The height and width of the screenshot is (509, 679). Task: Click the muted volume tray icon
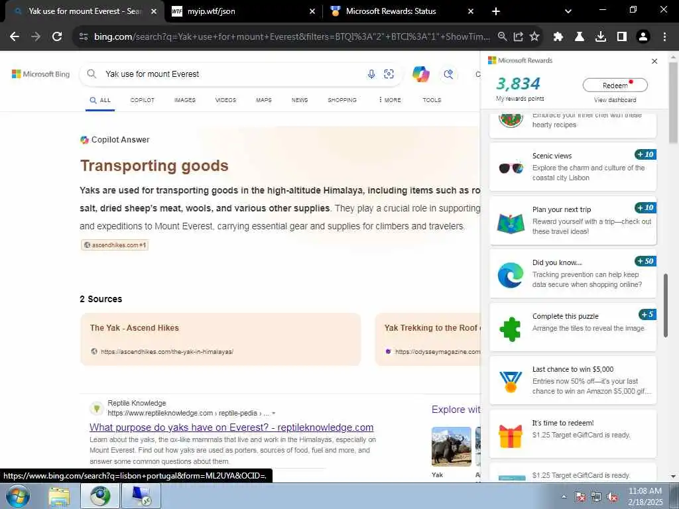click(x=613, y=497)
